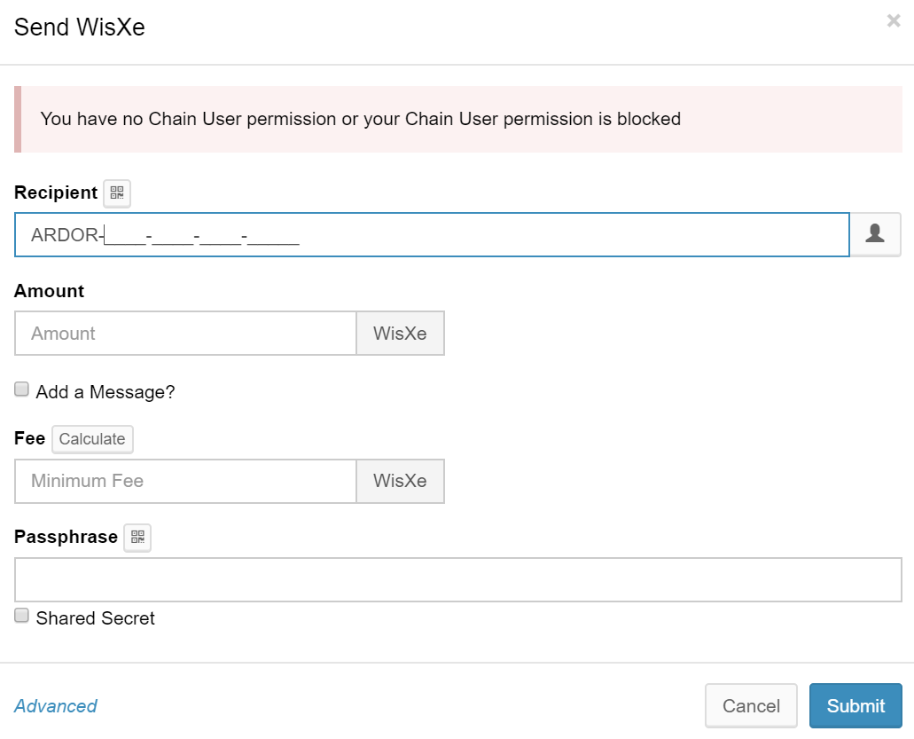Enable the Add a Message checkbox
Viewport: 914px width, 739px height.
pos(22,389)
